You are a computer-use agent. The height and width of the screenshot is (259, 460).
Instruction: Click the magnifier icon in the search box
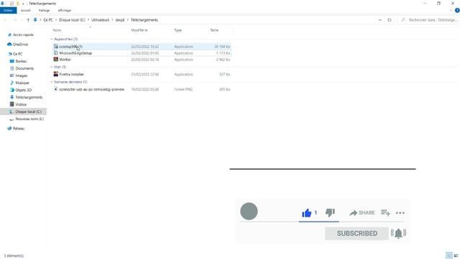click(x=403, y=20)
